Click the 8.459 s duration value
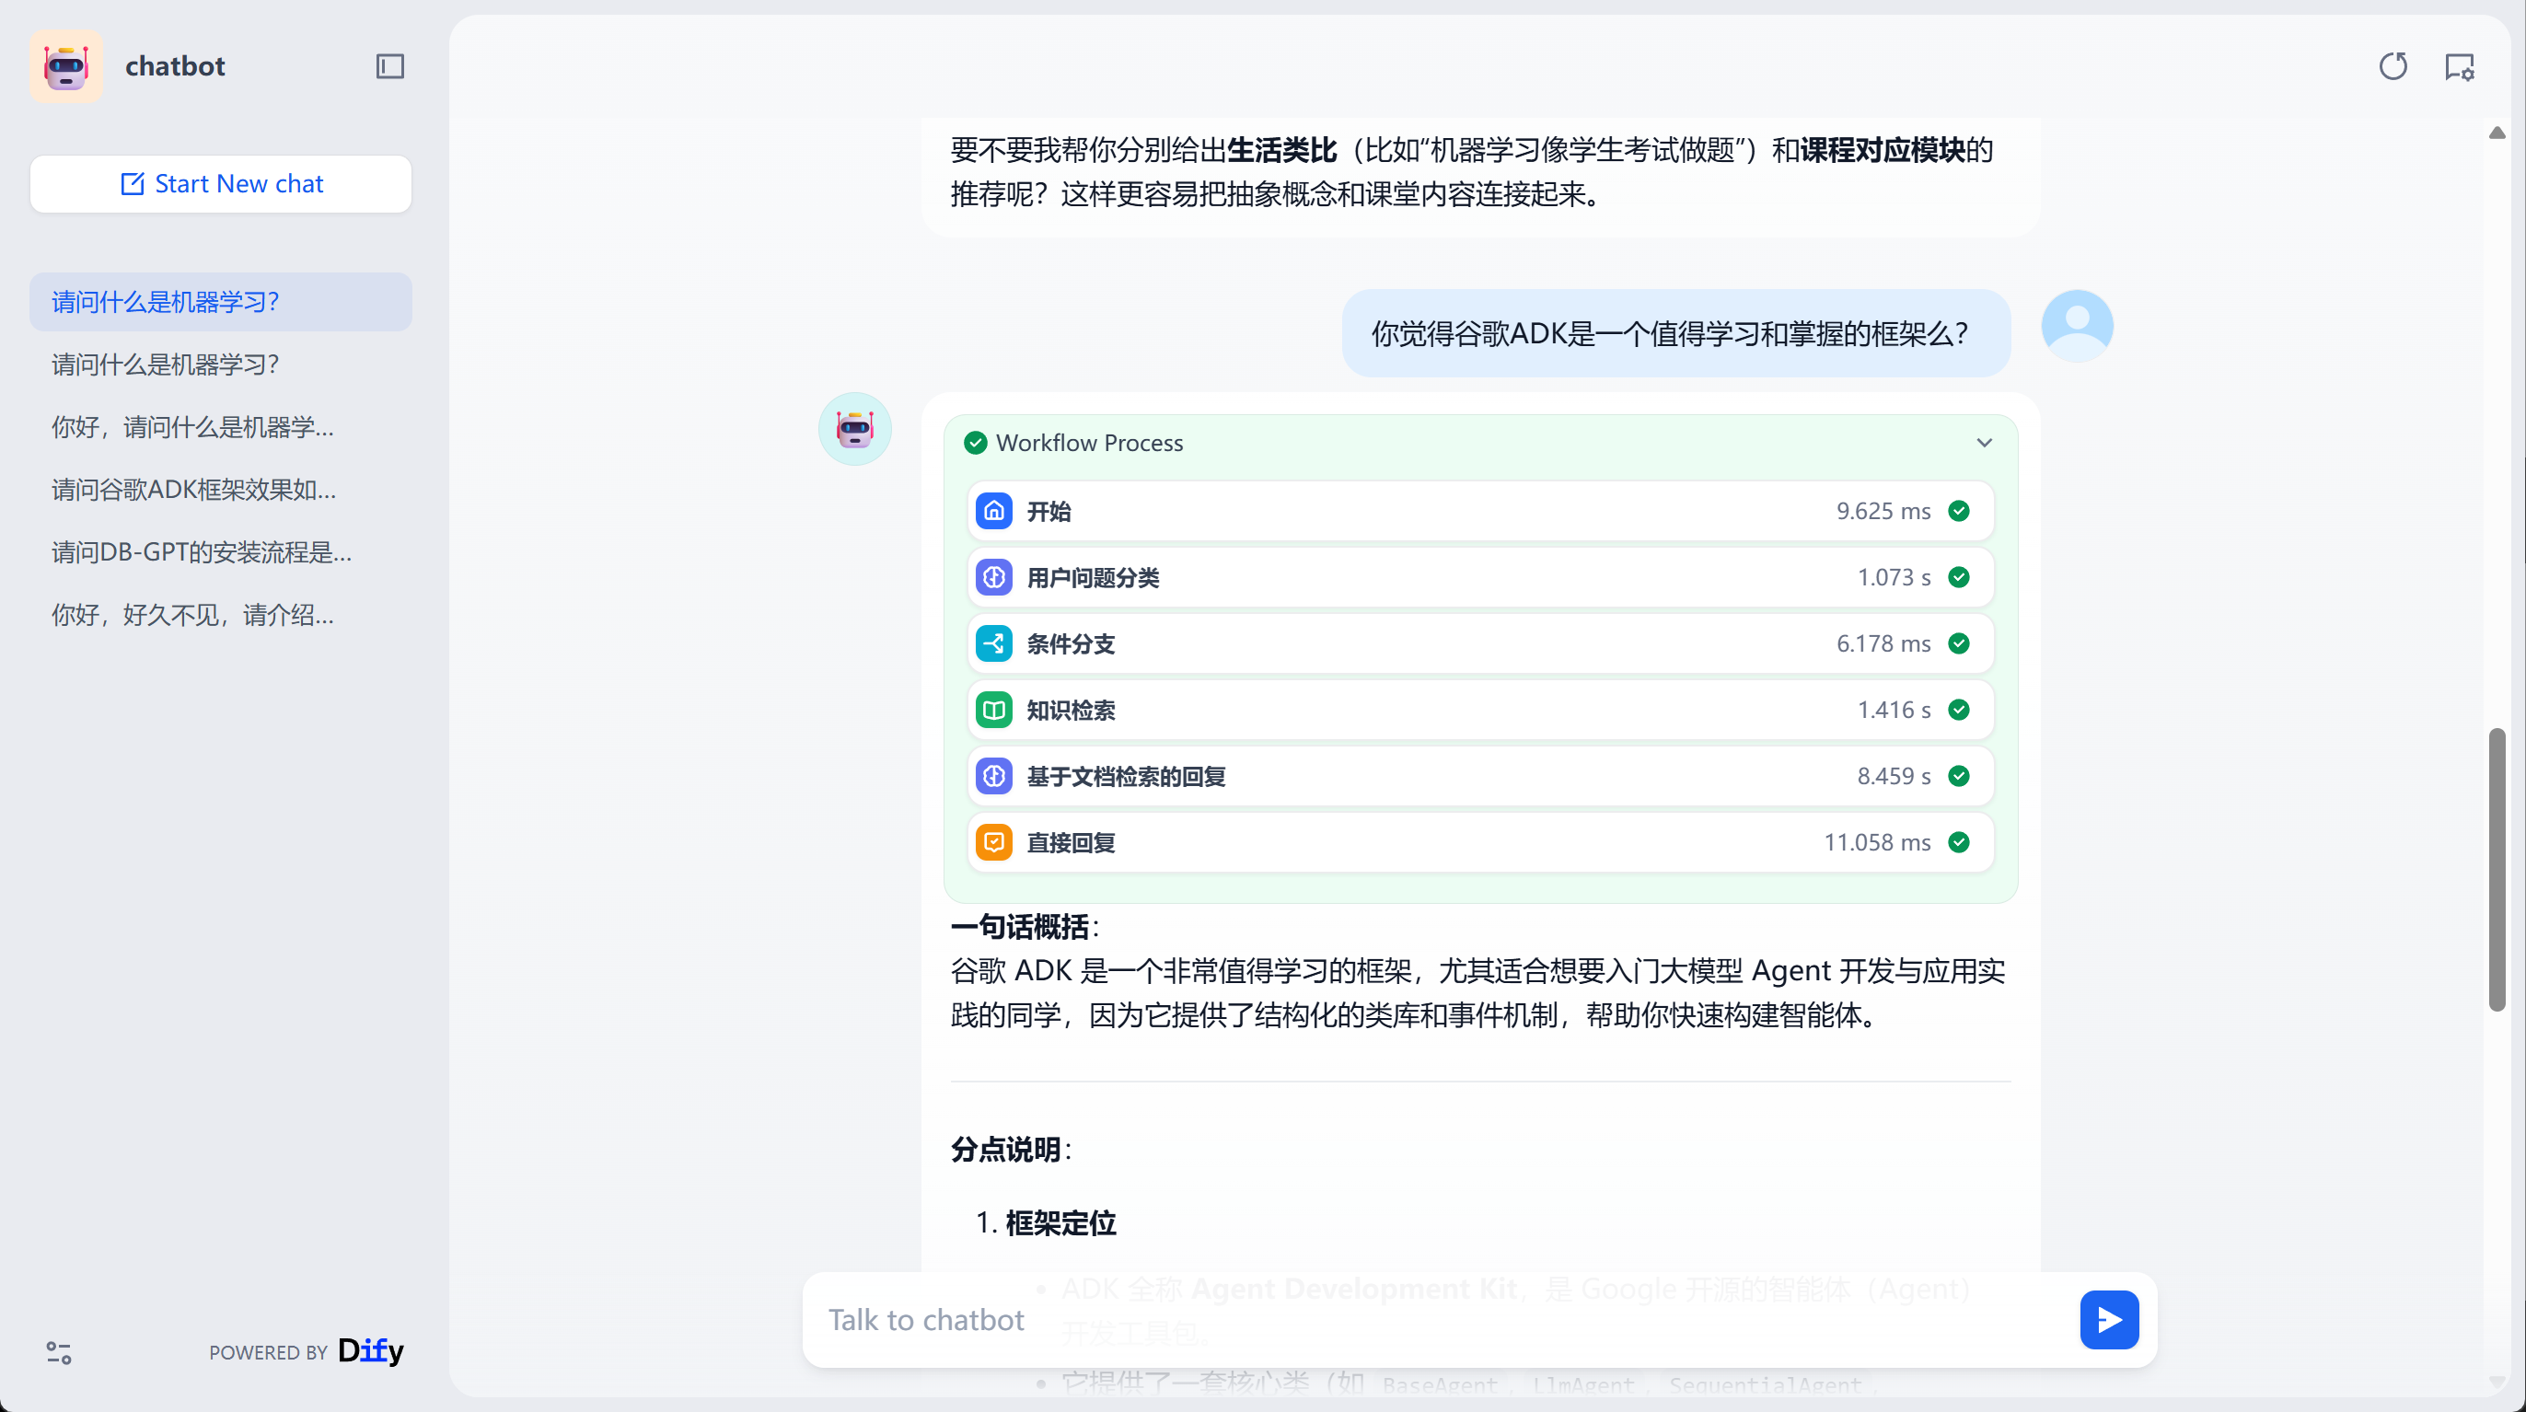The image size is (2526, 1412). tap(1894, 776)
